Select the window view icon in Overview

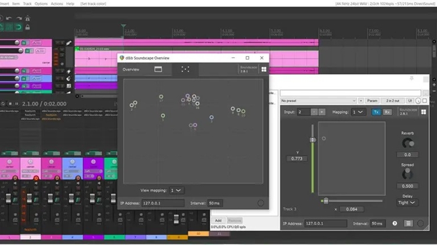coord(158,69)
